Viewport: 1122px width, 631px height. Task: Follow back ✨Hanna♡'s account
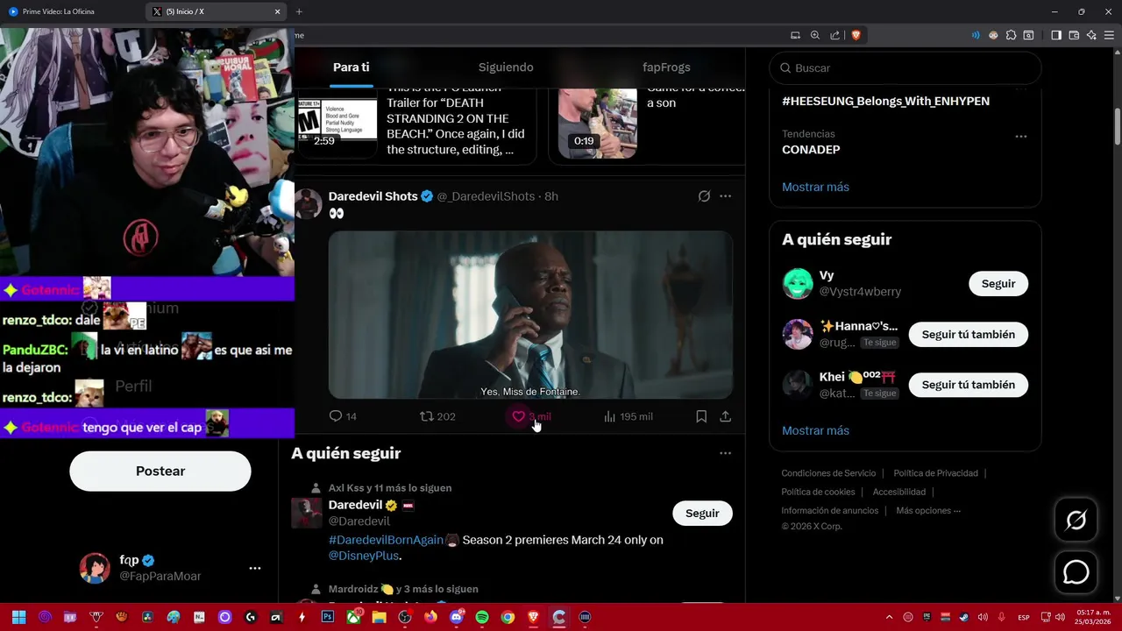968,335
